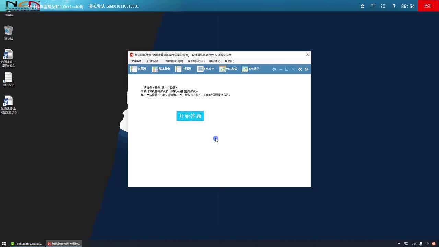Image resolution: width=439 pixels, height=247 pixels.
Task: Open the 在线视频 menu
Action: point(153,61)
